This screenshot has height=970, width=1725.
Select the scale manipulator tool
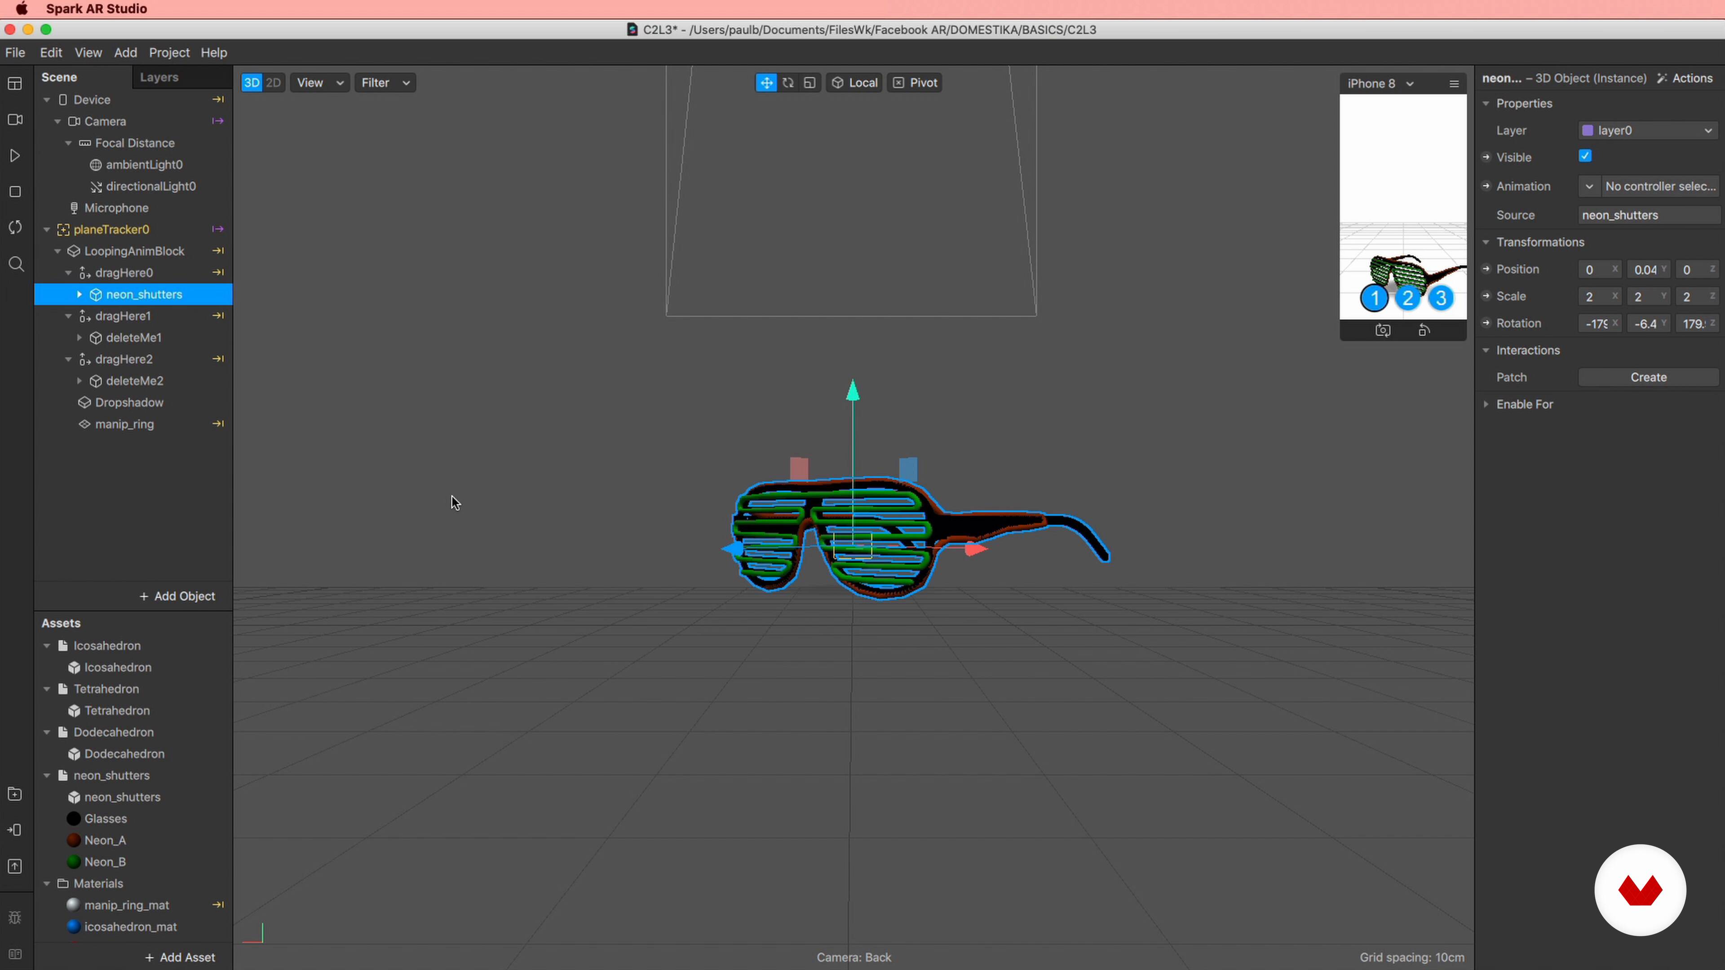[809, 82]
